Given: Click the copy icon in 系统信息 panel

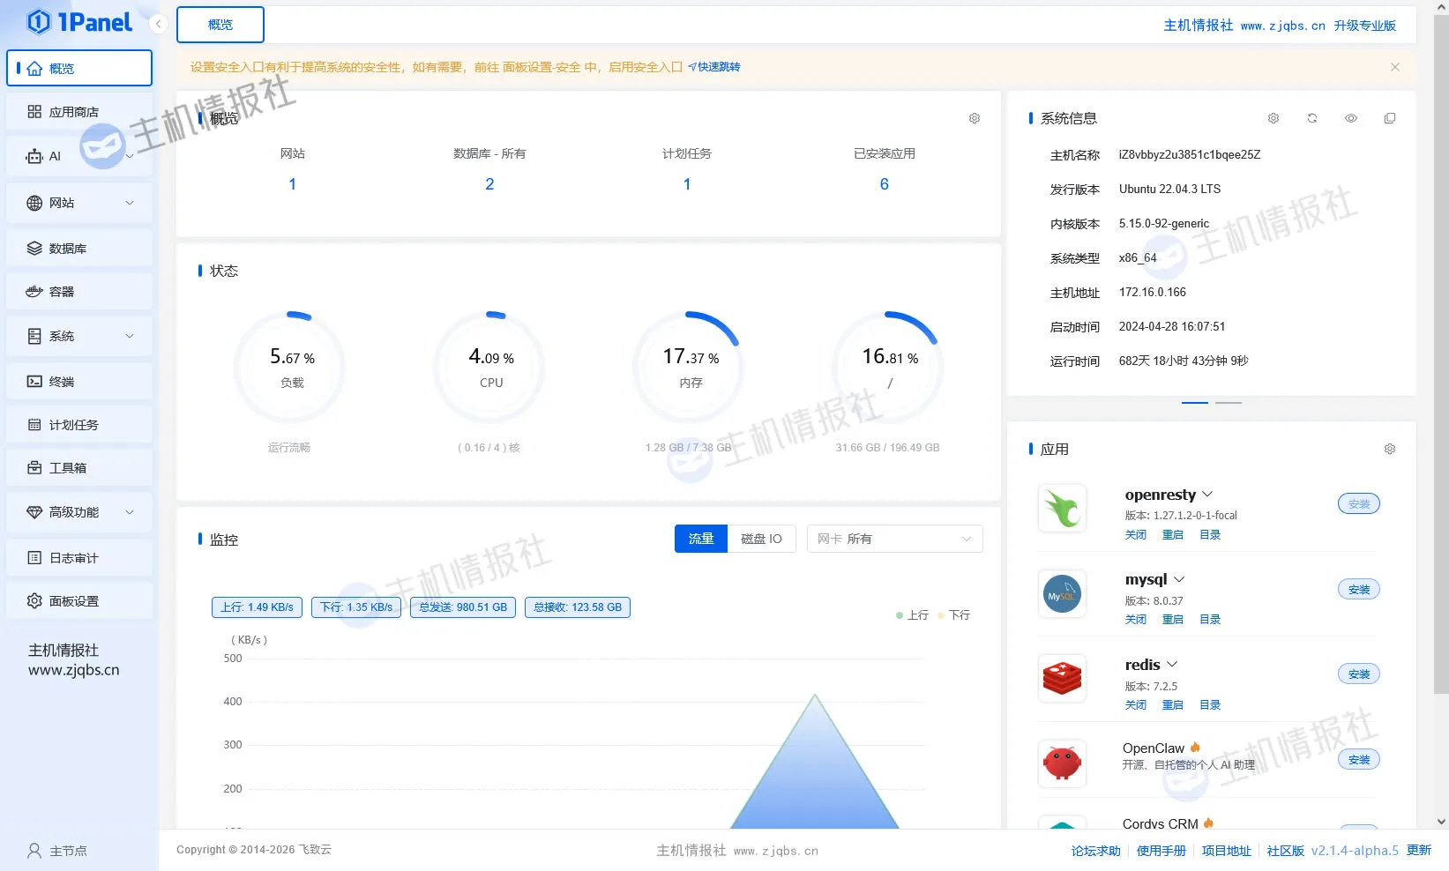Looking at the screenshot, I should (x=1389, y=118).
